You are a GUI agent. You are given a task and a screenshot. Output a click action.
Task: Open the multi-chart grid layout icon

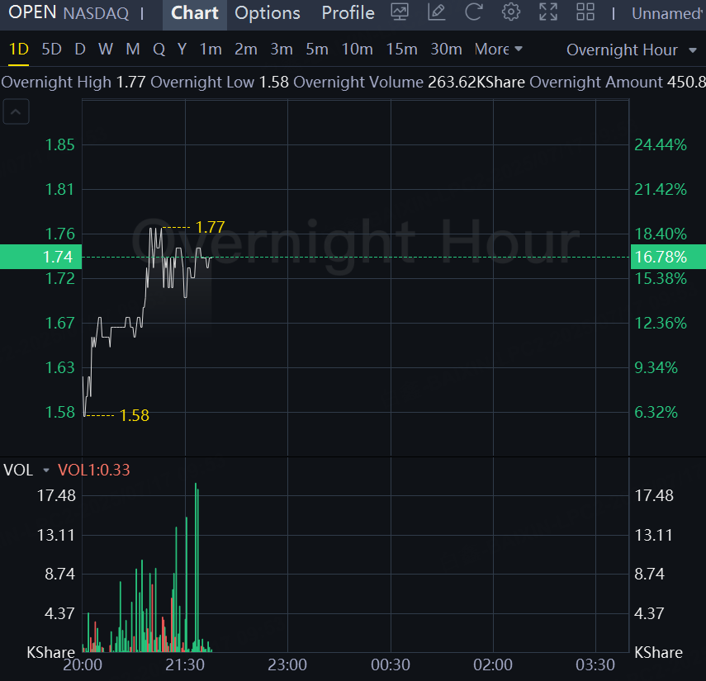click(x=585, y=12)
